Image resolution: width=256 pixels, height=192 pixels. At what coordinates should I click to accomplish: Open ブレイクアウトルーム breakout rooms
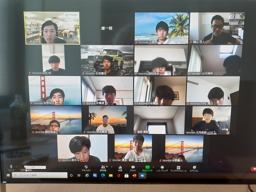[178, 169]
